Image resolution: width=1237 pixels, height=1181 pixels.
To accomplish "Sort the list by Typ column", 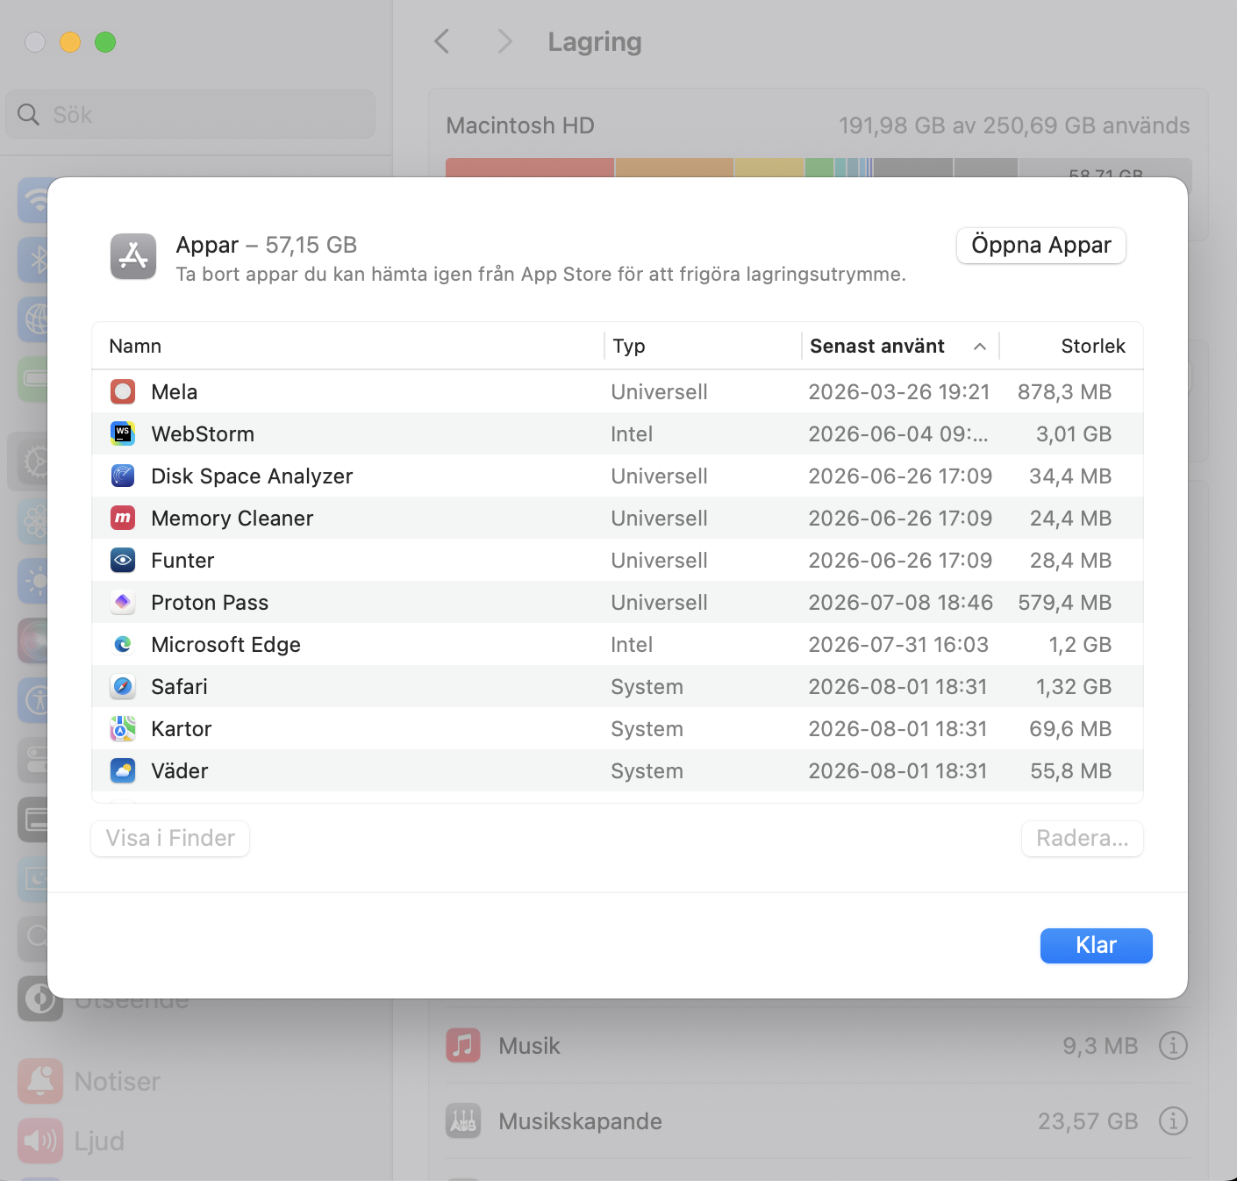I will pyautogui.click(x=703, y=346).
